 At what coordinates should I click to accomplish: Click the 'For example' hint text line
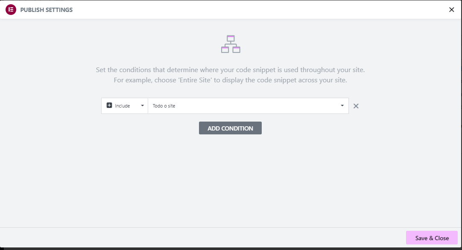[x=230, y=80]
